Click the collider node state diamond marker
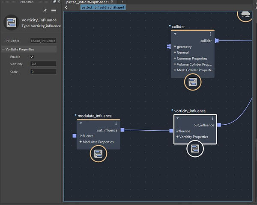Image resolution: width=257 pixels, height=205 pixels. click(170, 26)
